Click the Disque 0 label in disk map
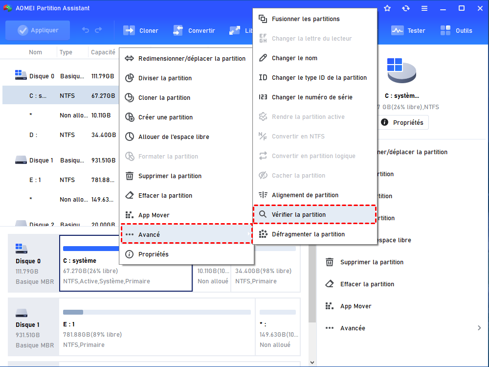This screenshot has width=489, height=367. [x=28, y=261]
